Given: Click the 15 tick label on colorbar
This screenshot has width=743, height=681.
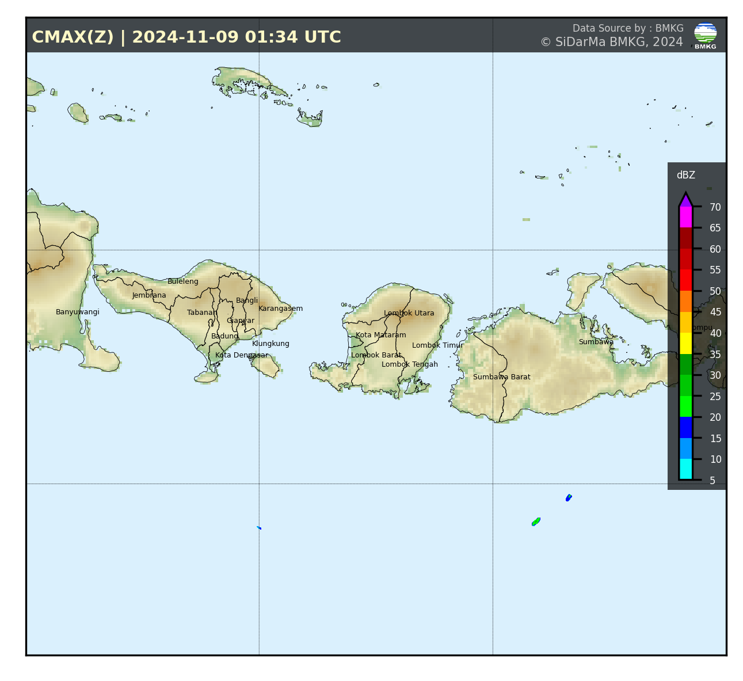Looking at the screenshot, I should [715, 439].
